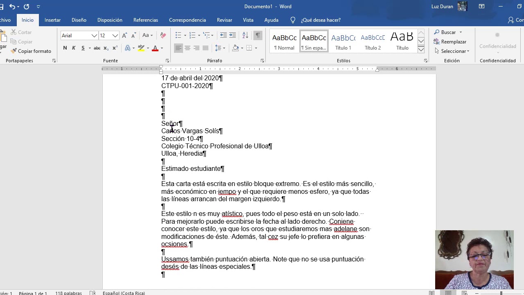Sort text alphabetically with A-Z icon
Image resolution: width=524 pixels, height=295 pixels.
[x=245, y=35]
